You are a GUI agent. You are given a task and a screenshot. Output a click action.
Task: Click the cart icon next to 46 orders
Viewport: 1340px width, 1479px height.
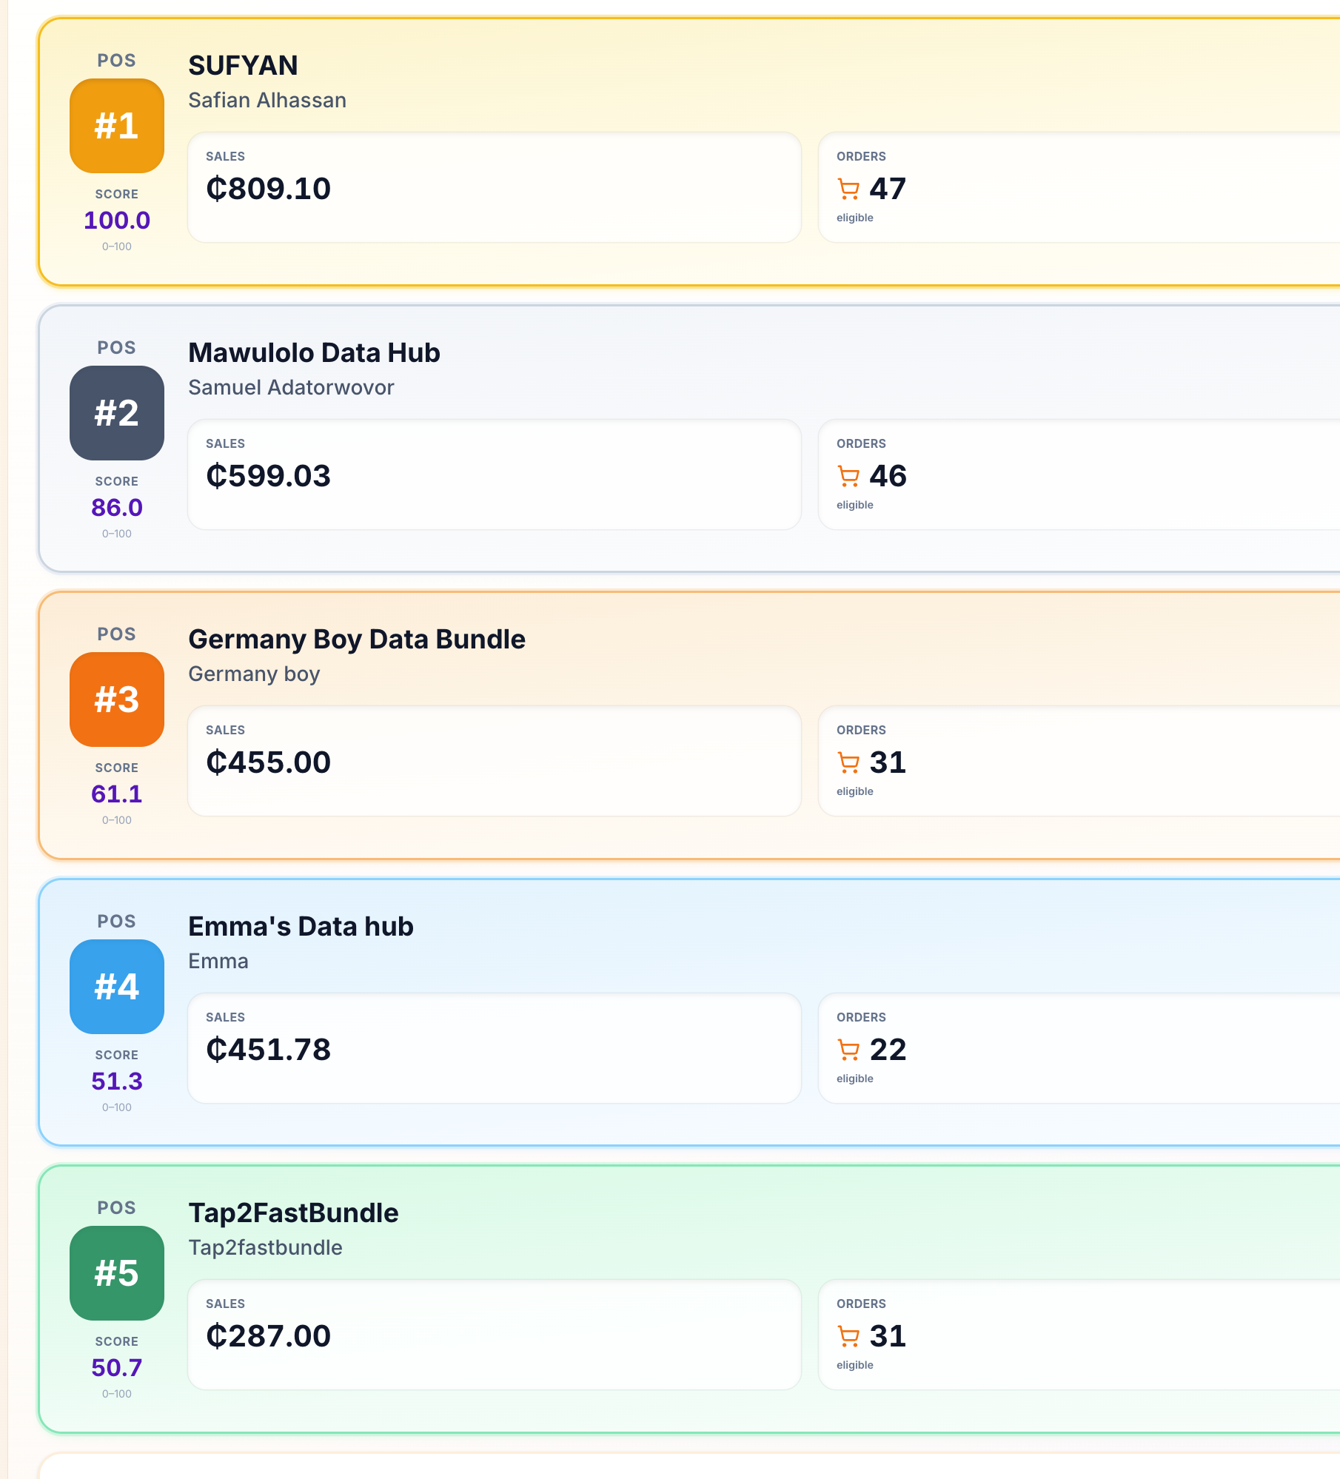coord(848,476)
